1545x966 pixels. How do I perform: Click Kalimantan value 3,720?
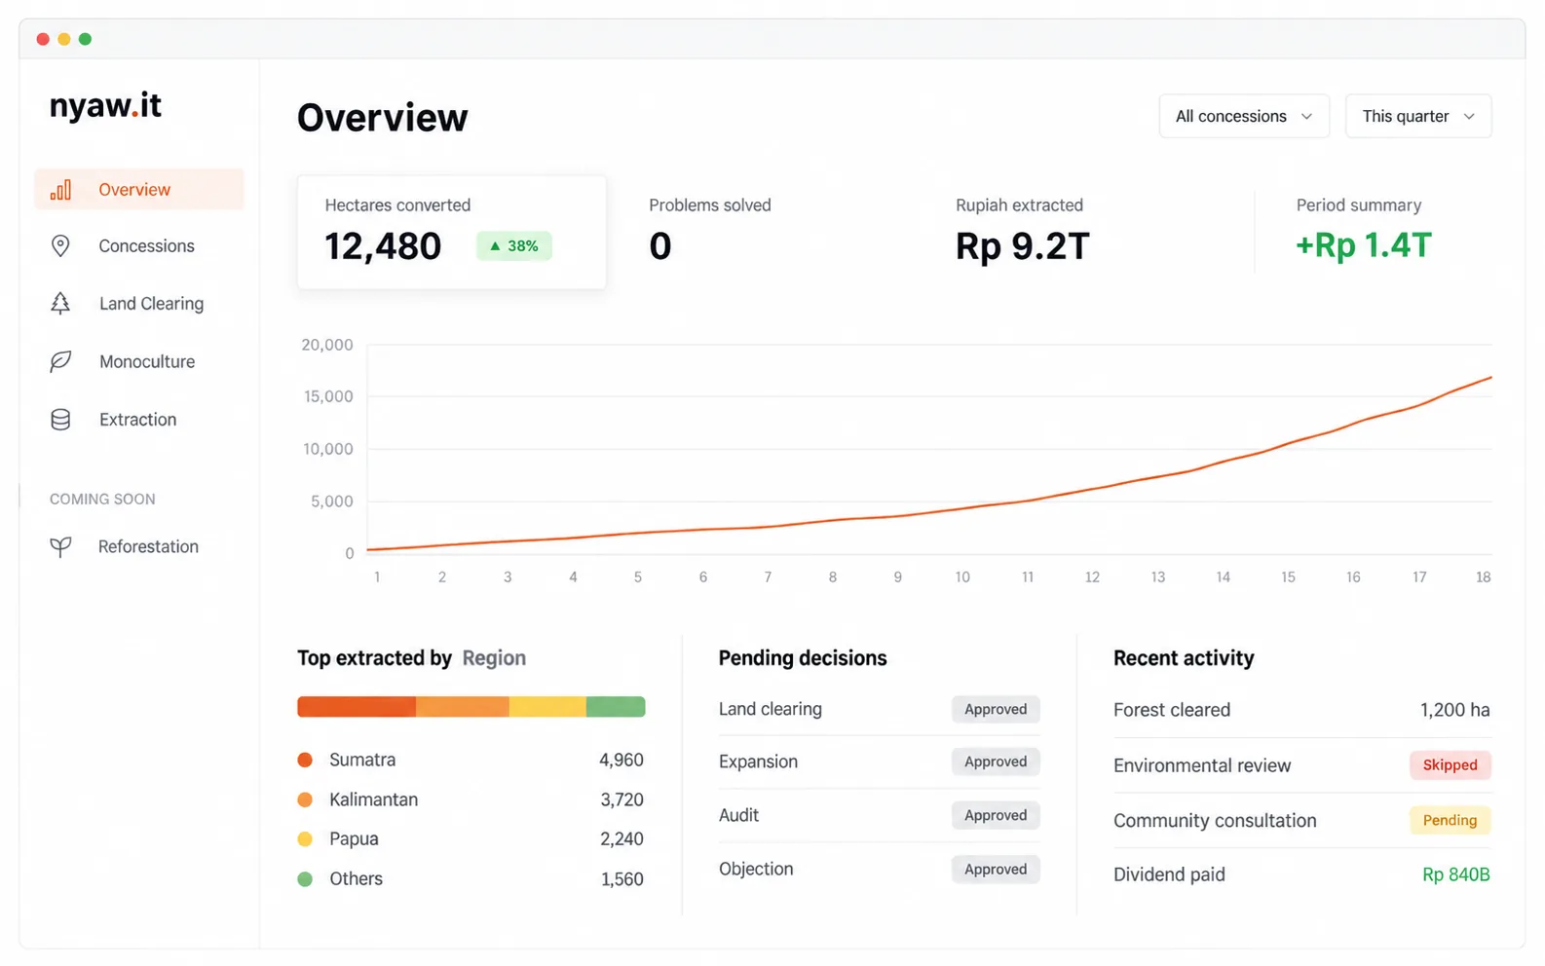click(x=622, y=799)
